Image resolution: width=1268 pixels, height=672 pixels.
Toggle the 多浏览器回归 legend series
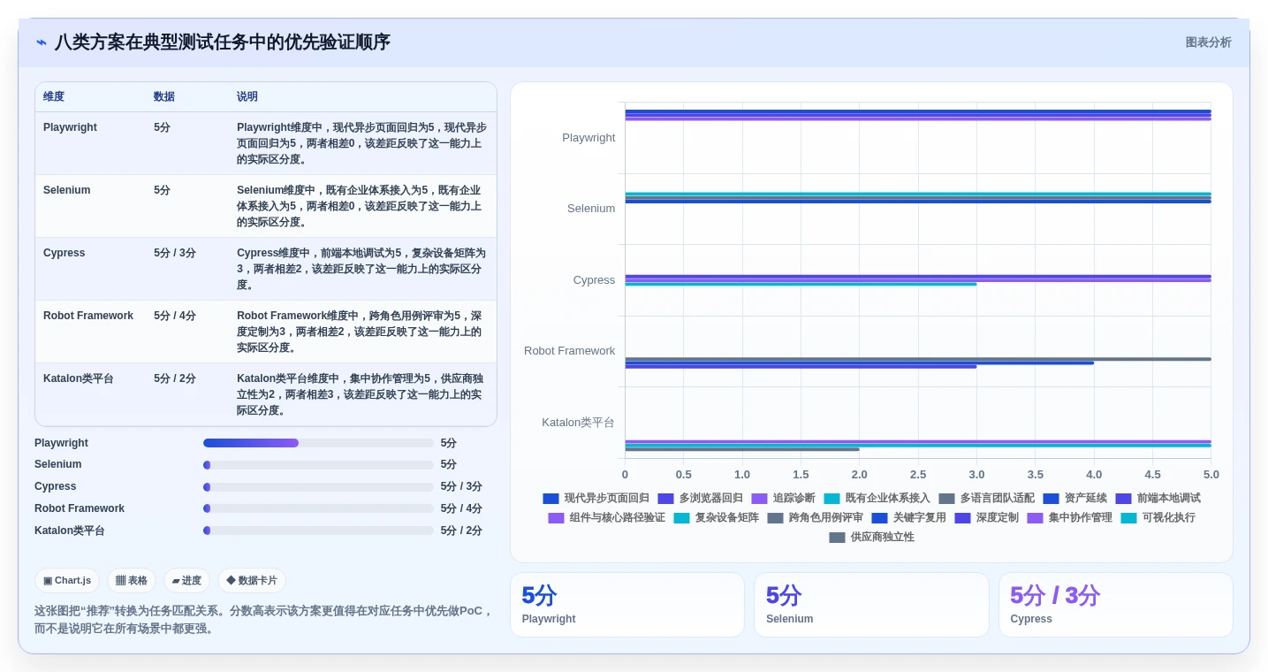(x=700, y=499)
